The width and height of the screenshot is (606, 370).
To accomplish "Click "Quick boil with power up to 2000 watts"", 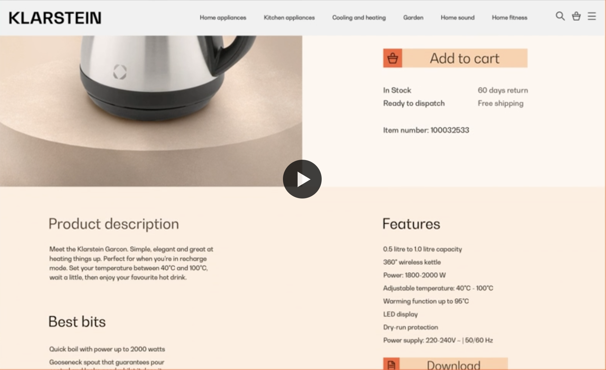I will (107, 349).
